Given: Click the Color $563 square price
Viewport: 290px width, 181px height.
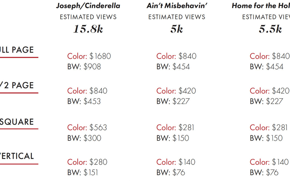Looking at the screenshot, I should (x=87, y=128).
